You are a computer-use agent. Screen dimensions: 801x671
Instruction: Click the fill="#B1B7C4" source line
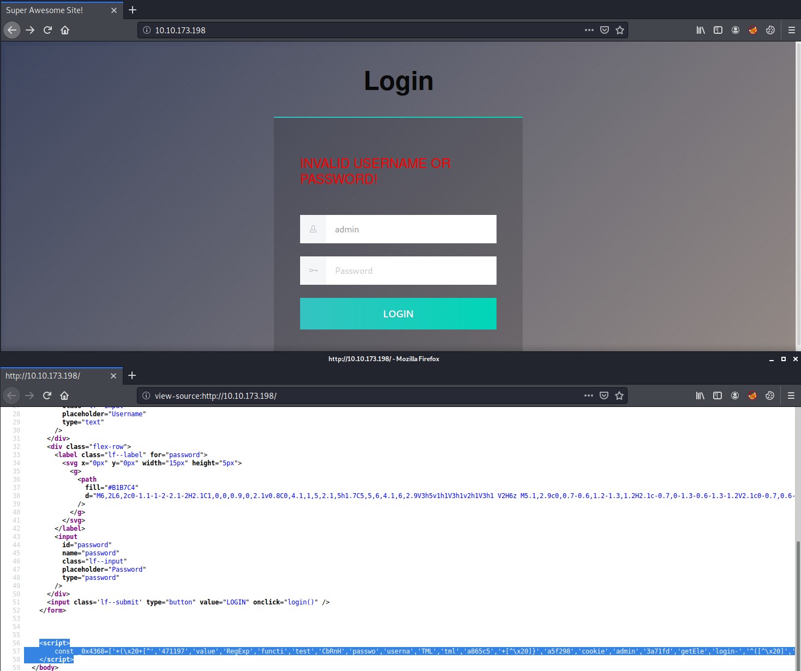tap(112, 487)
